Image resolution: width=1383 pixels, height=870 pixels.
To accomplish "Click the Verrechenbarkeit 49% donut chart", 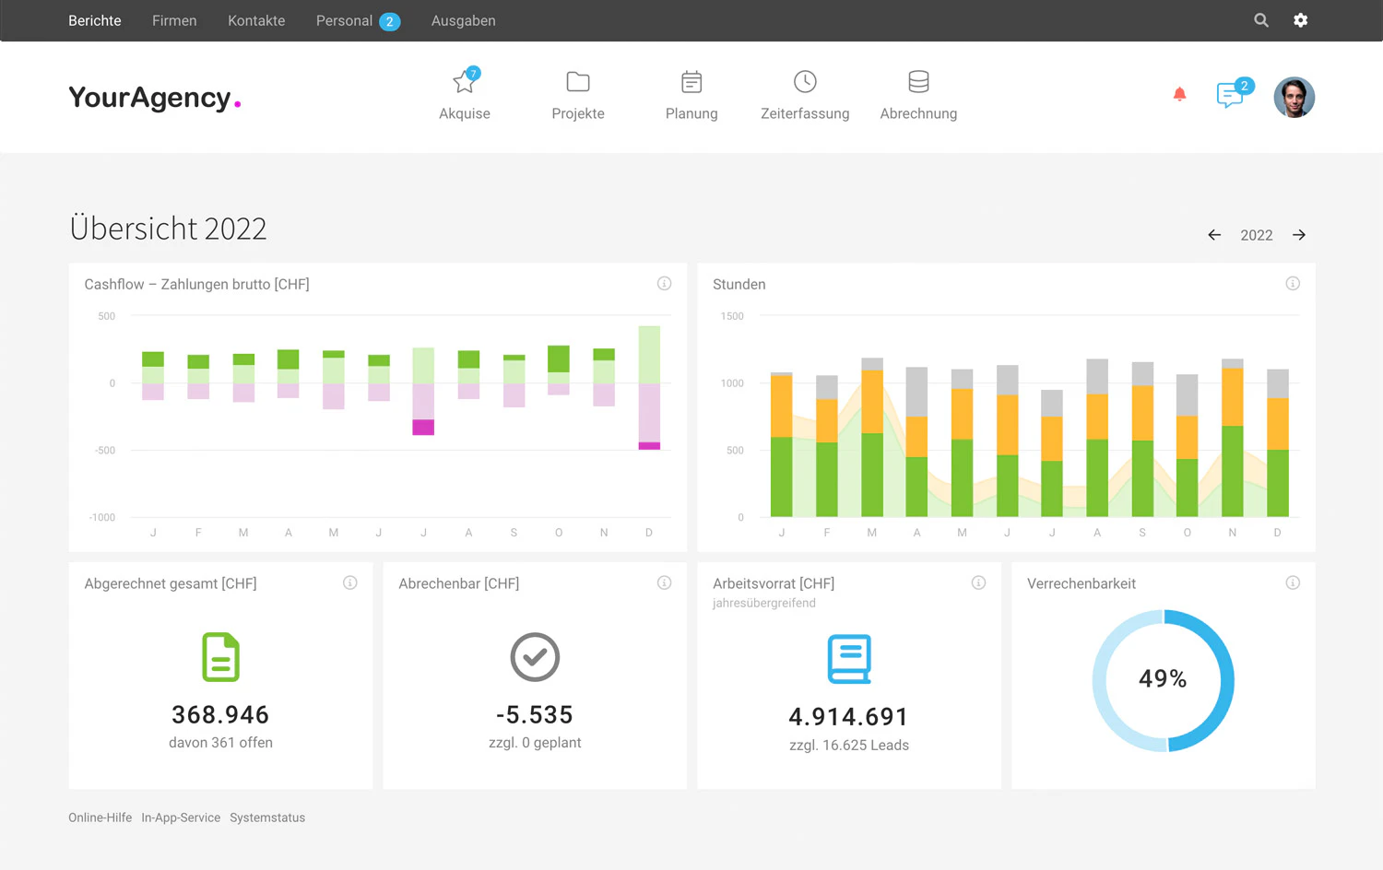I will pos(1163,679).
